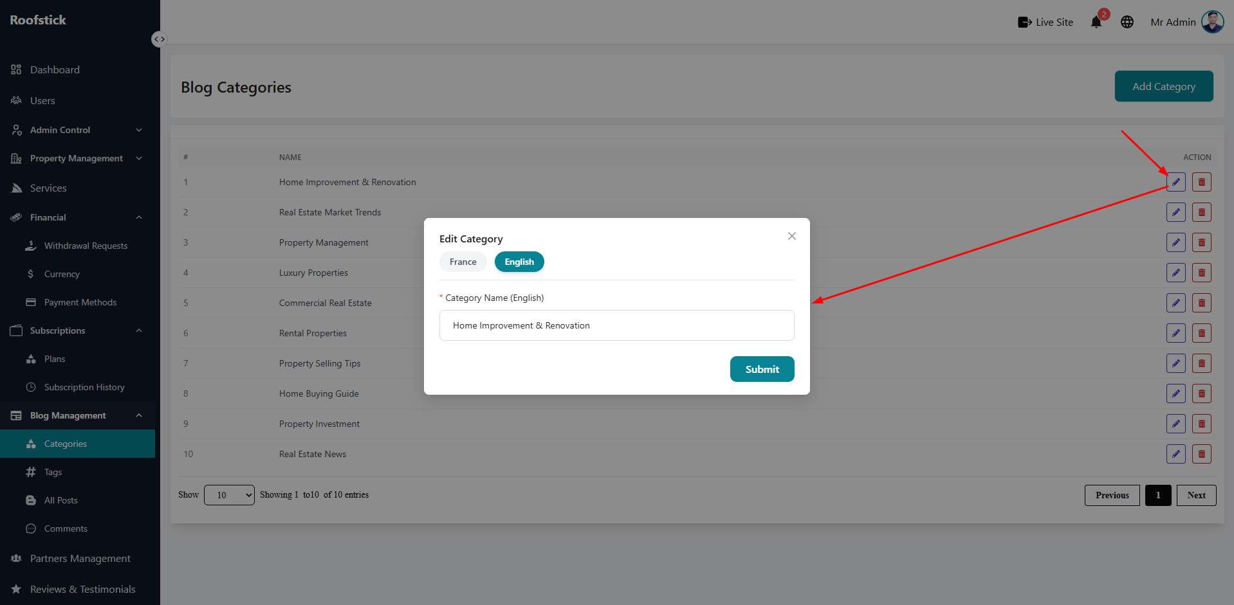
Task: Click edit pencil for Property Selling Tips
Action: [1175, 363]
